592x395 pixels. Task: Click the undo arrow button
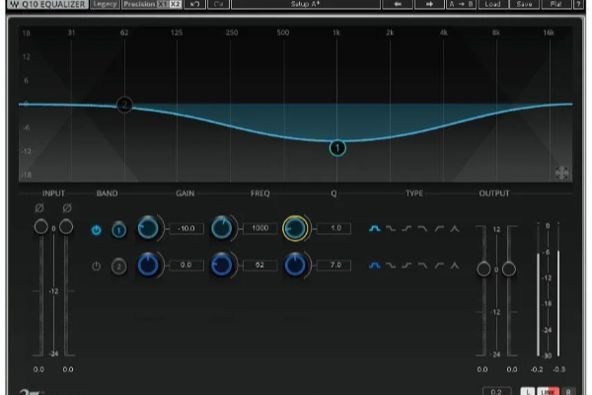point(194,4)
